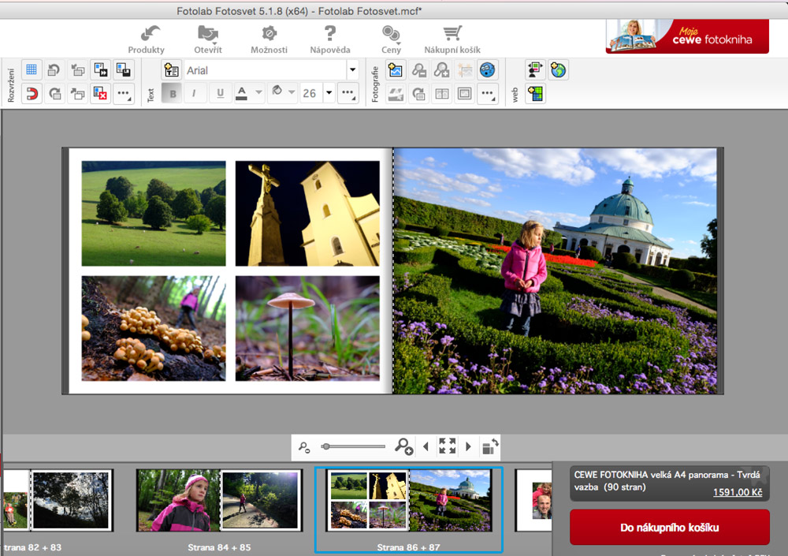Click the add text box icon
This screenshot has width=788, height=556.
click(x=171, y=70)
